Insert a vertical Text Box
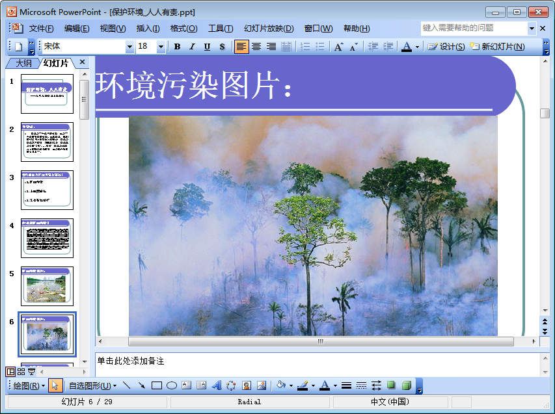This screenshot has width=555, height=414. [202, 385]
